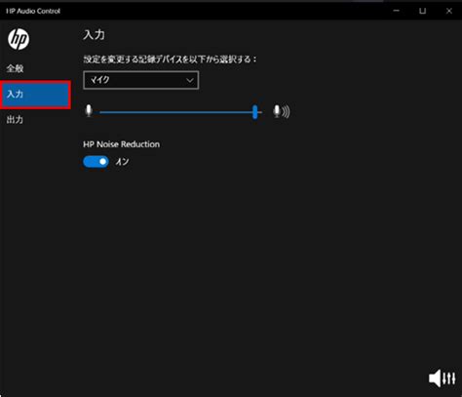Turn off the HP Noise Reduction switch
The image size is (462, 397).
(x=96, y=162)
